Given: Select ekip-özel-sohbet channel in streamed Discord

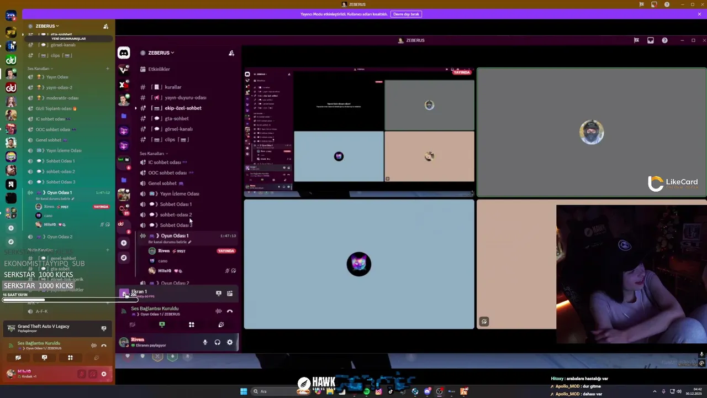Looking at the screenshot, I should pyautogui.click(x=183, y=108).
